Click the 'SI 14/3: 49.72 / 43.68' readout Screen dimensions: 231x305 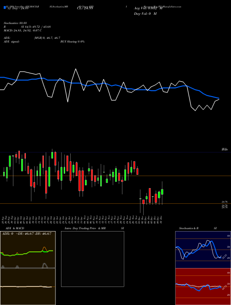click(x=36, y=27)
